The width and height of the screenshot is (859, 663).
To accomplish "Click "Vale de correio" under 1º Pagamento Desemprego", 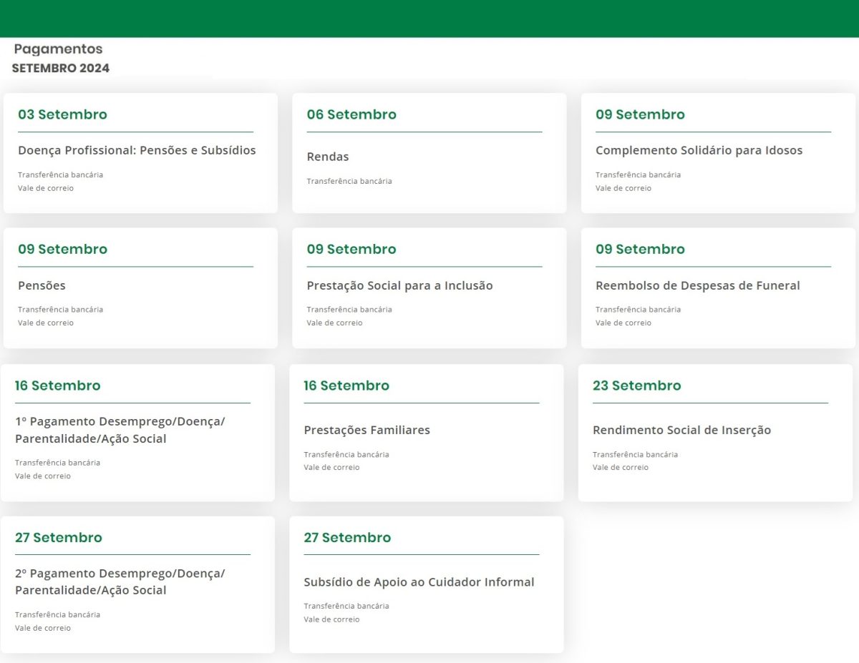I will point(43,476).
